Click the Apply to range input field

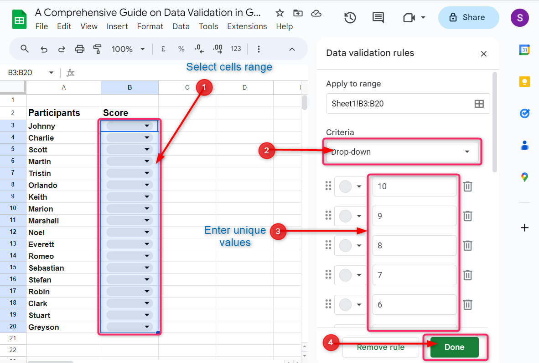click(x=399, y=104)
